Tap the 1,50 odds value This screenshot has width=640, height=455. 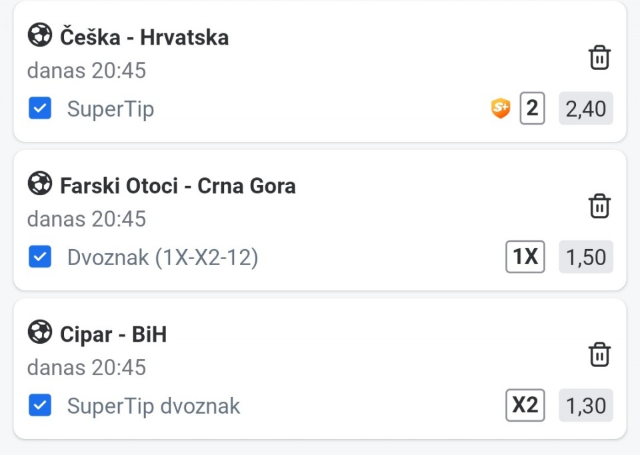[x=585, y=257]
